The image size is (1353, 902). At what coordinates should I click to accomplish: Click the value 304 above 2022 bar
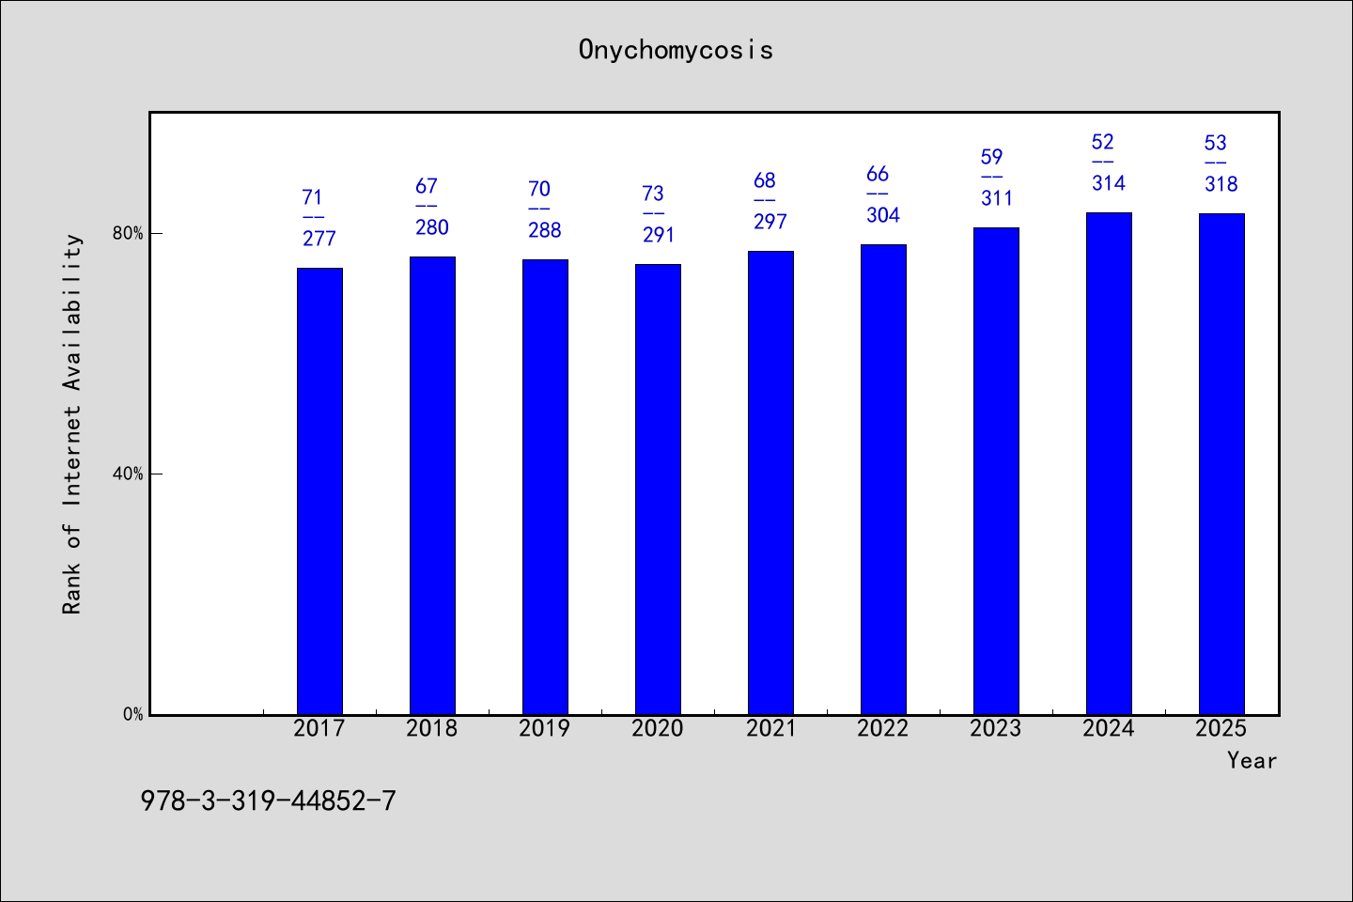tap(883, 215)
